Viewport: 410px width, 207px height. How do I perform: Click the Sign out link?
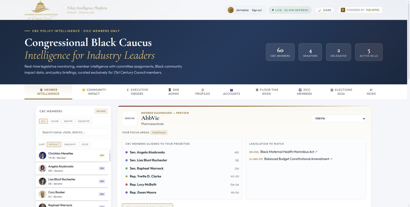click(x=257, y=10)
